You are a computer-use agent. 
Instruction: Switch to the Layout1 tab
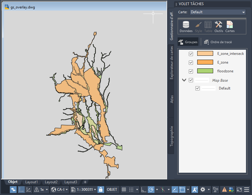(31, 182)
